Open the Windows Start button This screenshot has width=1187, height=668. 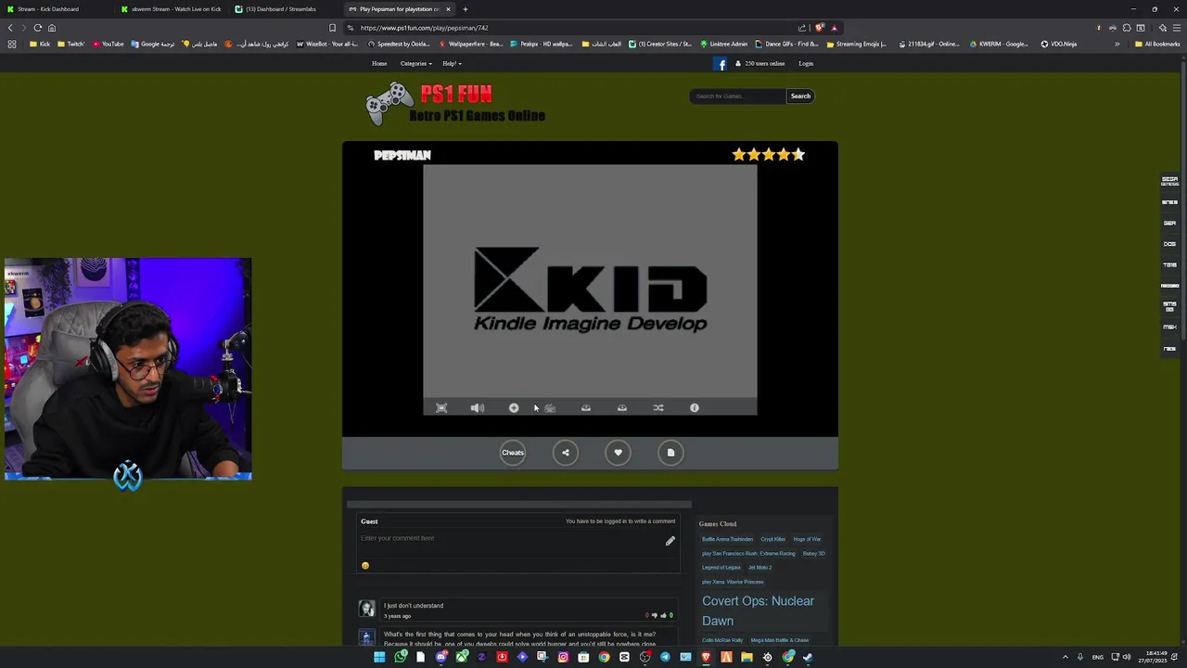(x=379, y=657)
